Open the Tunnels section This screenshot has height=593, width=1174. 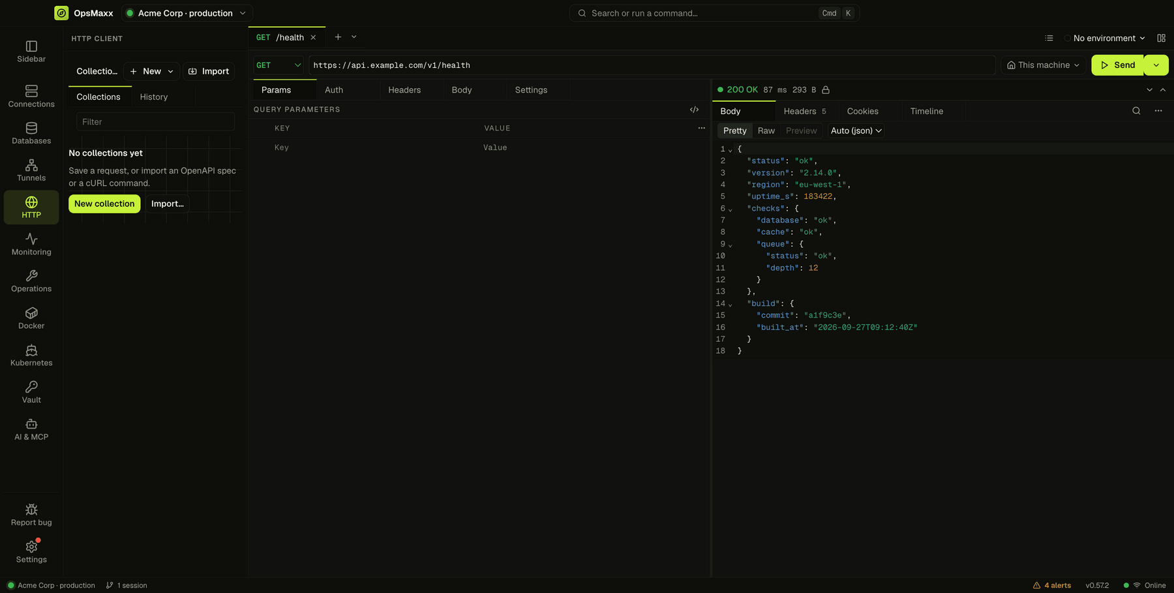pos(31,170)
